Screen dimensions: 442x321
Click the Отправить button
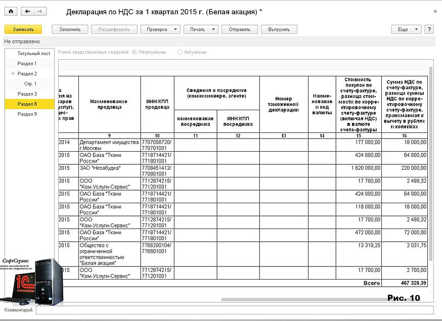click(x=240, y=29)
